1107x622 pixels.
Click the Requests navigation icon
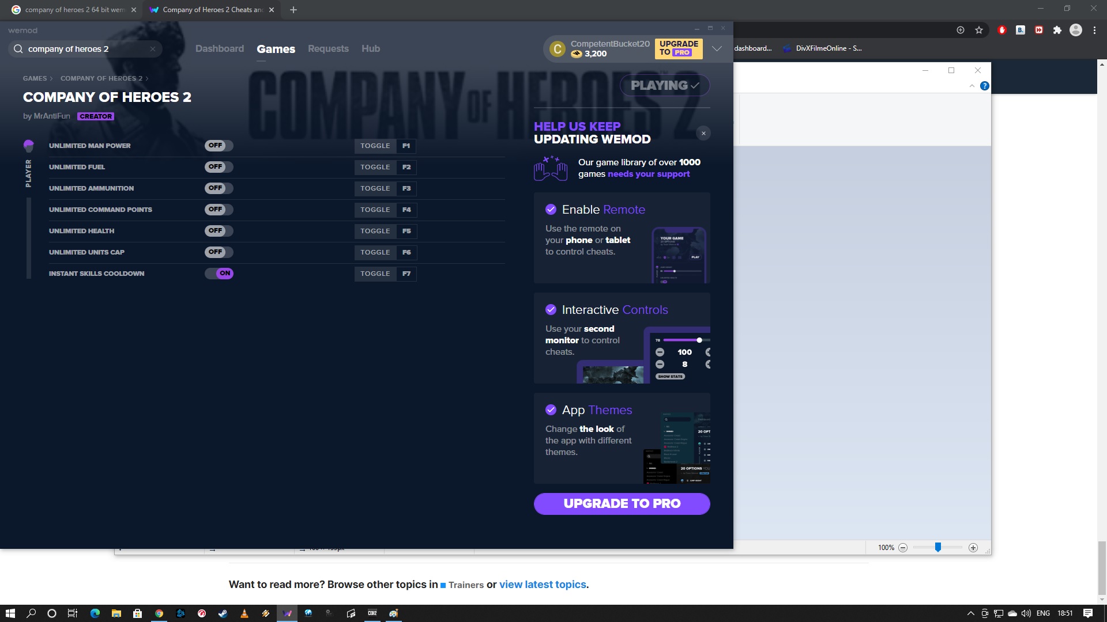329,48
